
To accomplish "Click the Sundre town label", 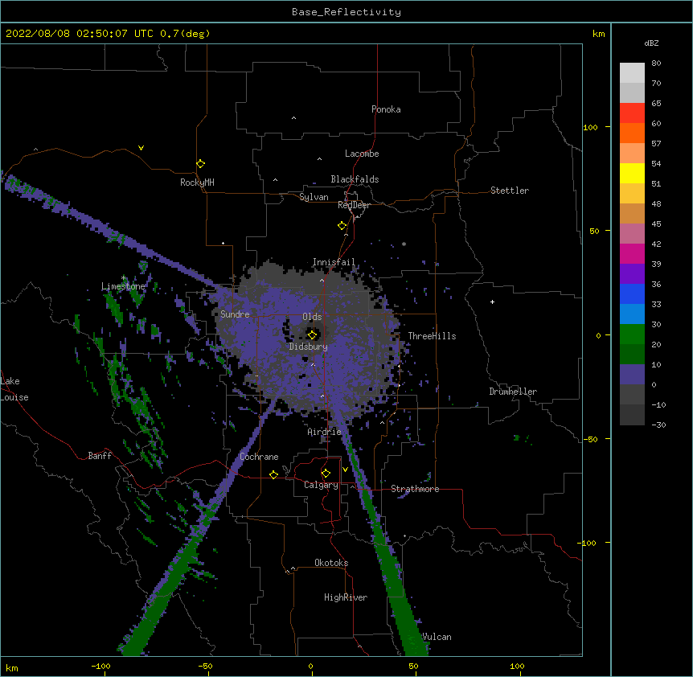I will [235, 314].
